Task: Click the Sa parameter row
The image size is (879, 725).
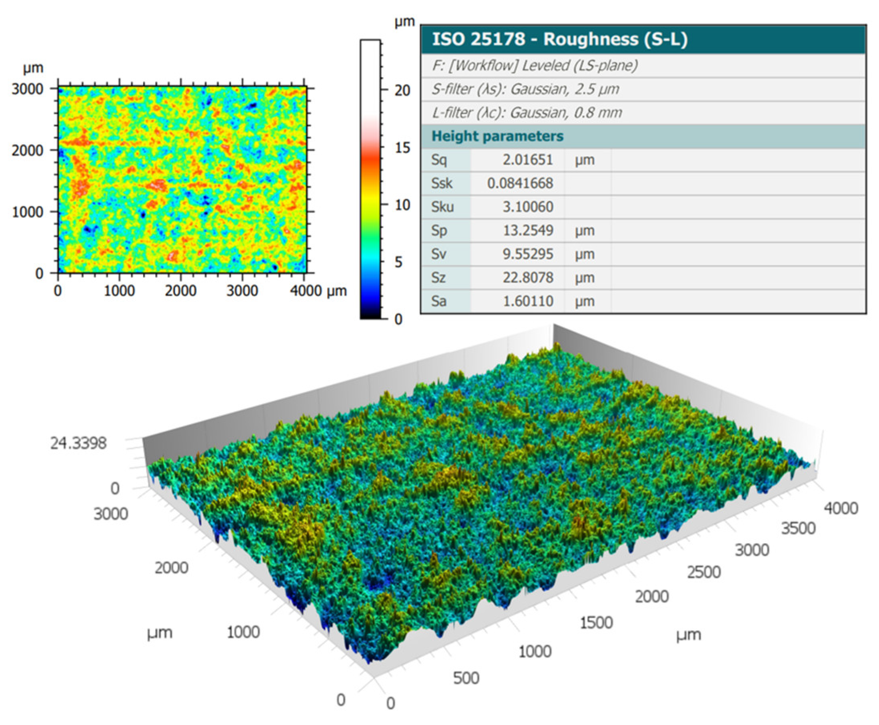Action: pos(439,301)
